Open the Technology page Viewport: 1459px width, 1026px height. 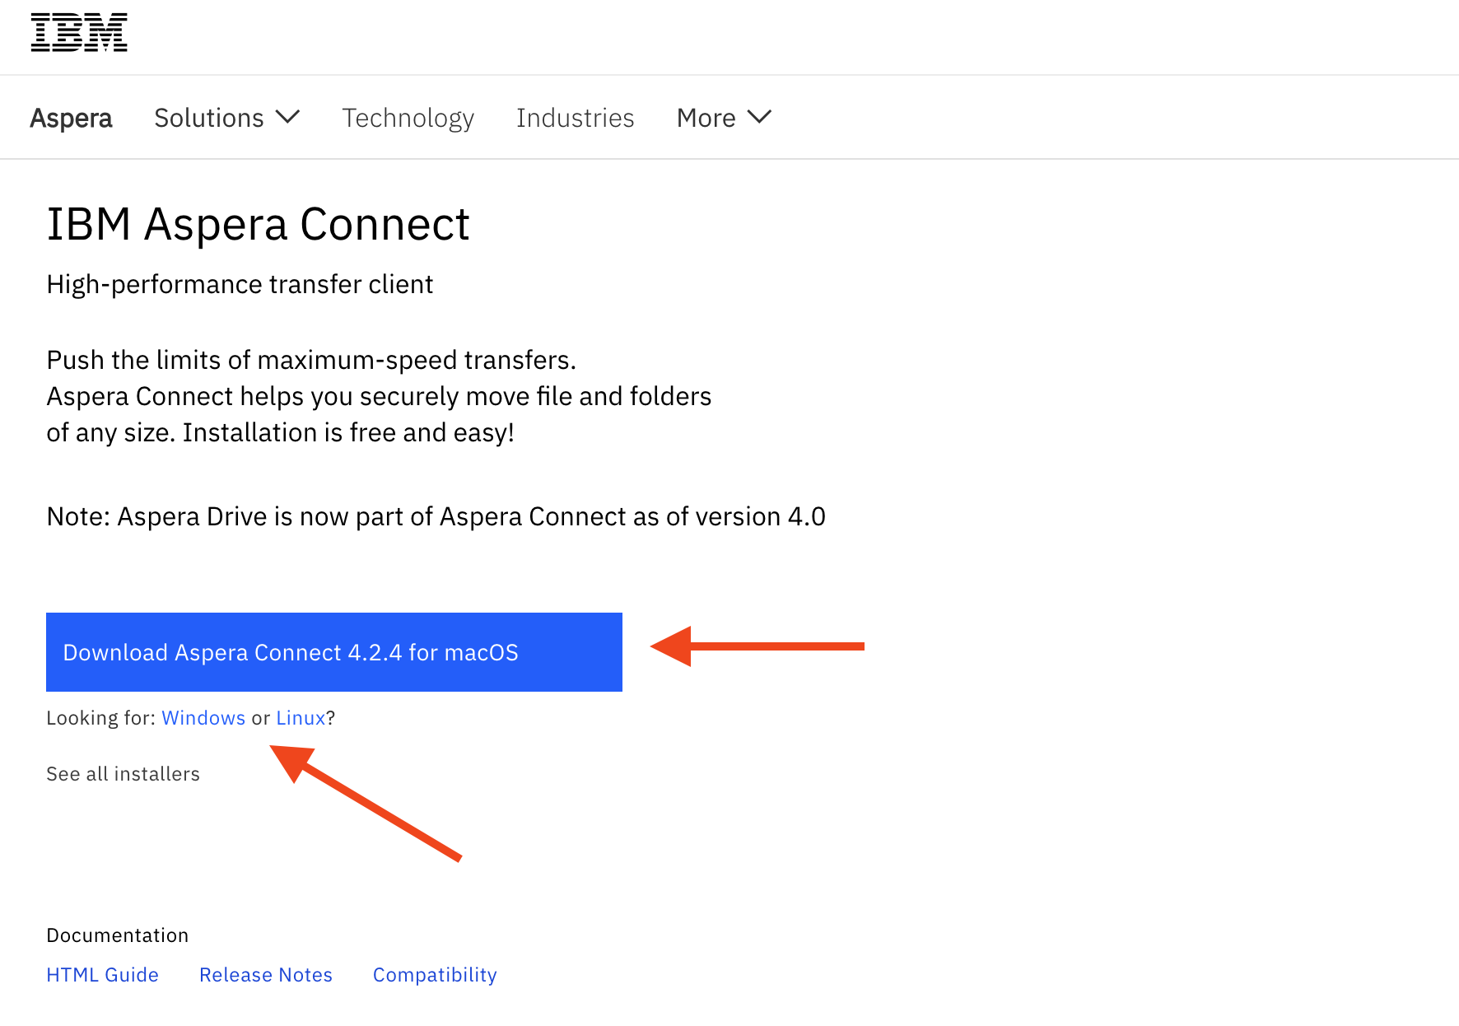pyautogui.click(x=408, y=118)
